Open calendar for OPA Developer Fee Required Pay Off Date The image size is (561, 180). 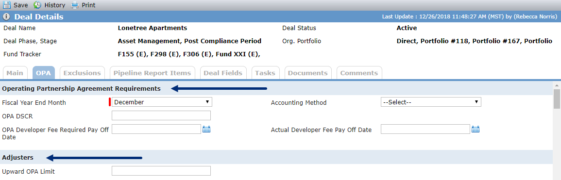(206, 129)
